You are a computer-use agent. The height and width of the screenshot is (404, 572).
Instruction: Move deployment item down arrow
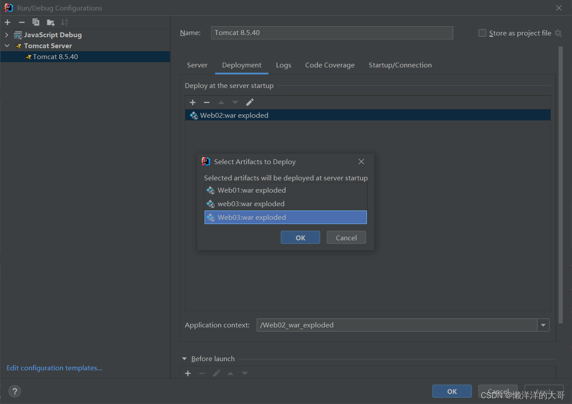[235, 102]
